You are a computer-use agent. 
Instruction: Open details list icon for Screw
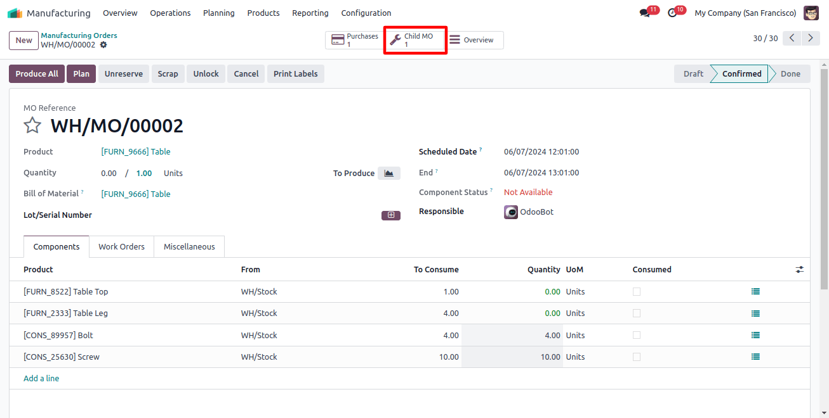coord(755,357)
